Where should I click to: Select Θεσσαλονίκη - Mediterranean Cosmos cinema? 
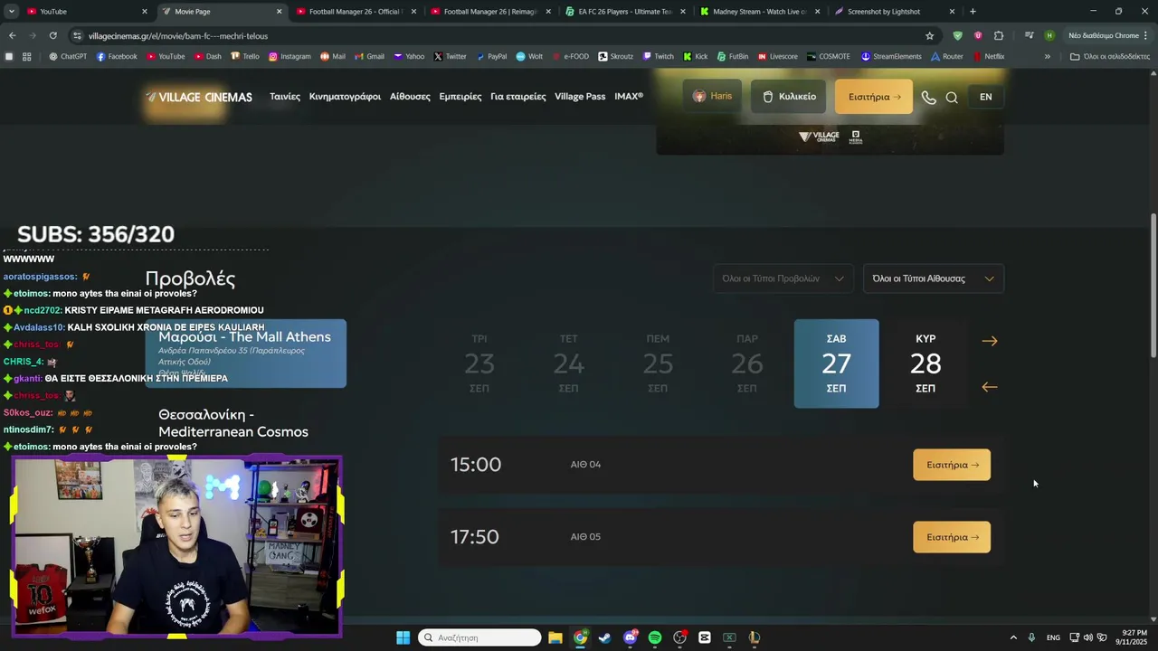233,423
